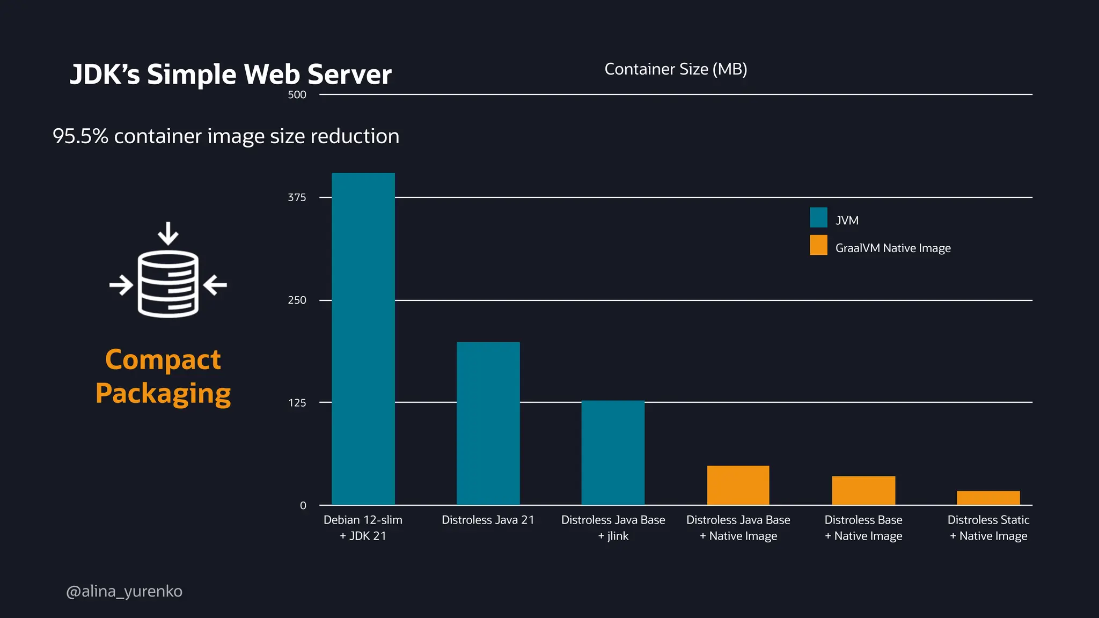Click the JDK's Simple Web Server title
This screenshot has width=1099, height=618.
point(231,74)
